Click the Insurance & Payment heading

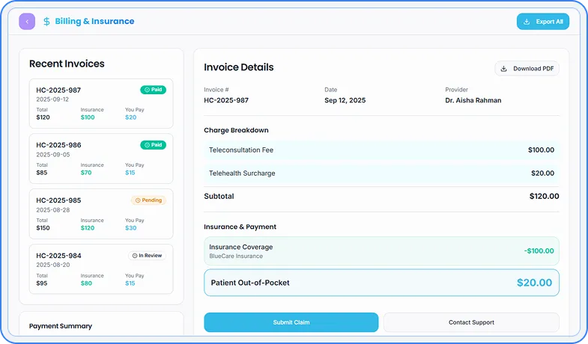240,227
